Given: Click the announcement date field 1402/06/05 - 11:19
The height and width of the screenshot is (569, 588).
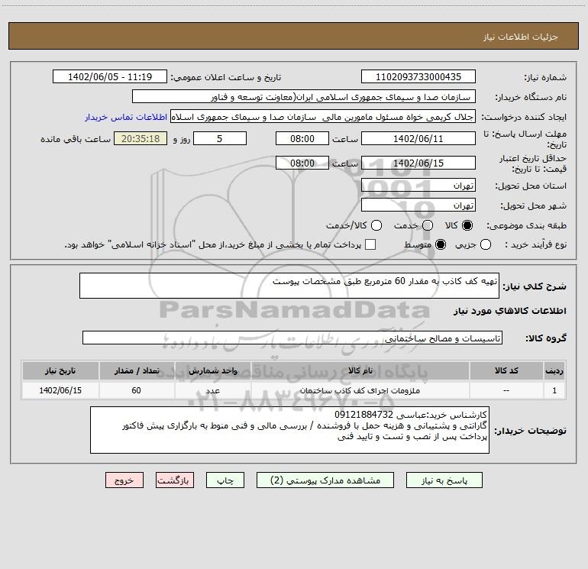Looking at the screenshot, I should click(x=110, y=76).
